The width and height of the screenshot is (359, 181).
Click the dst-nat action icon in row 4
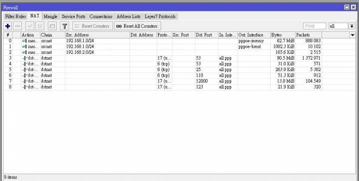(x=24, y=64)
